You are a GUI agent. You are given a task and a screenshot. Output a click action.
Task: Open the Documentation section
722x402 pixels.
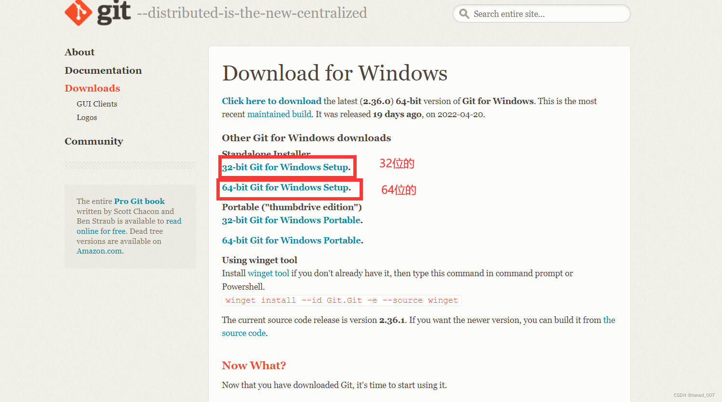tap(103, 70)
